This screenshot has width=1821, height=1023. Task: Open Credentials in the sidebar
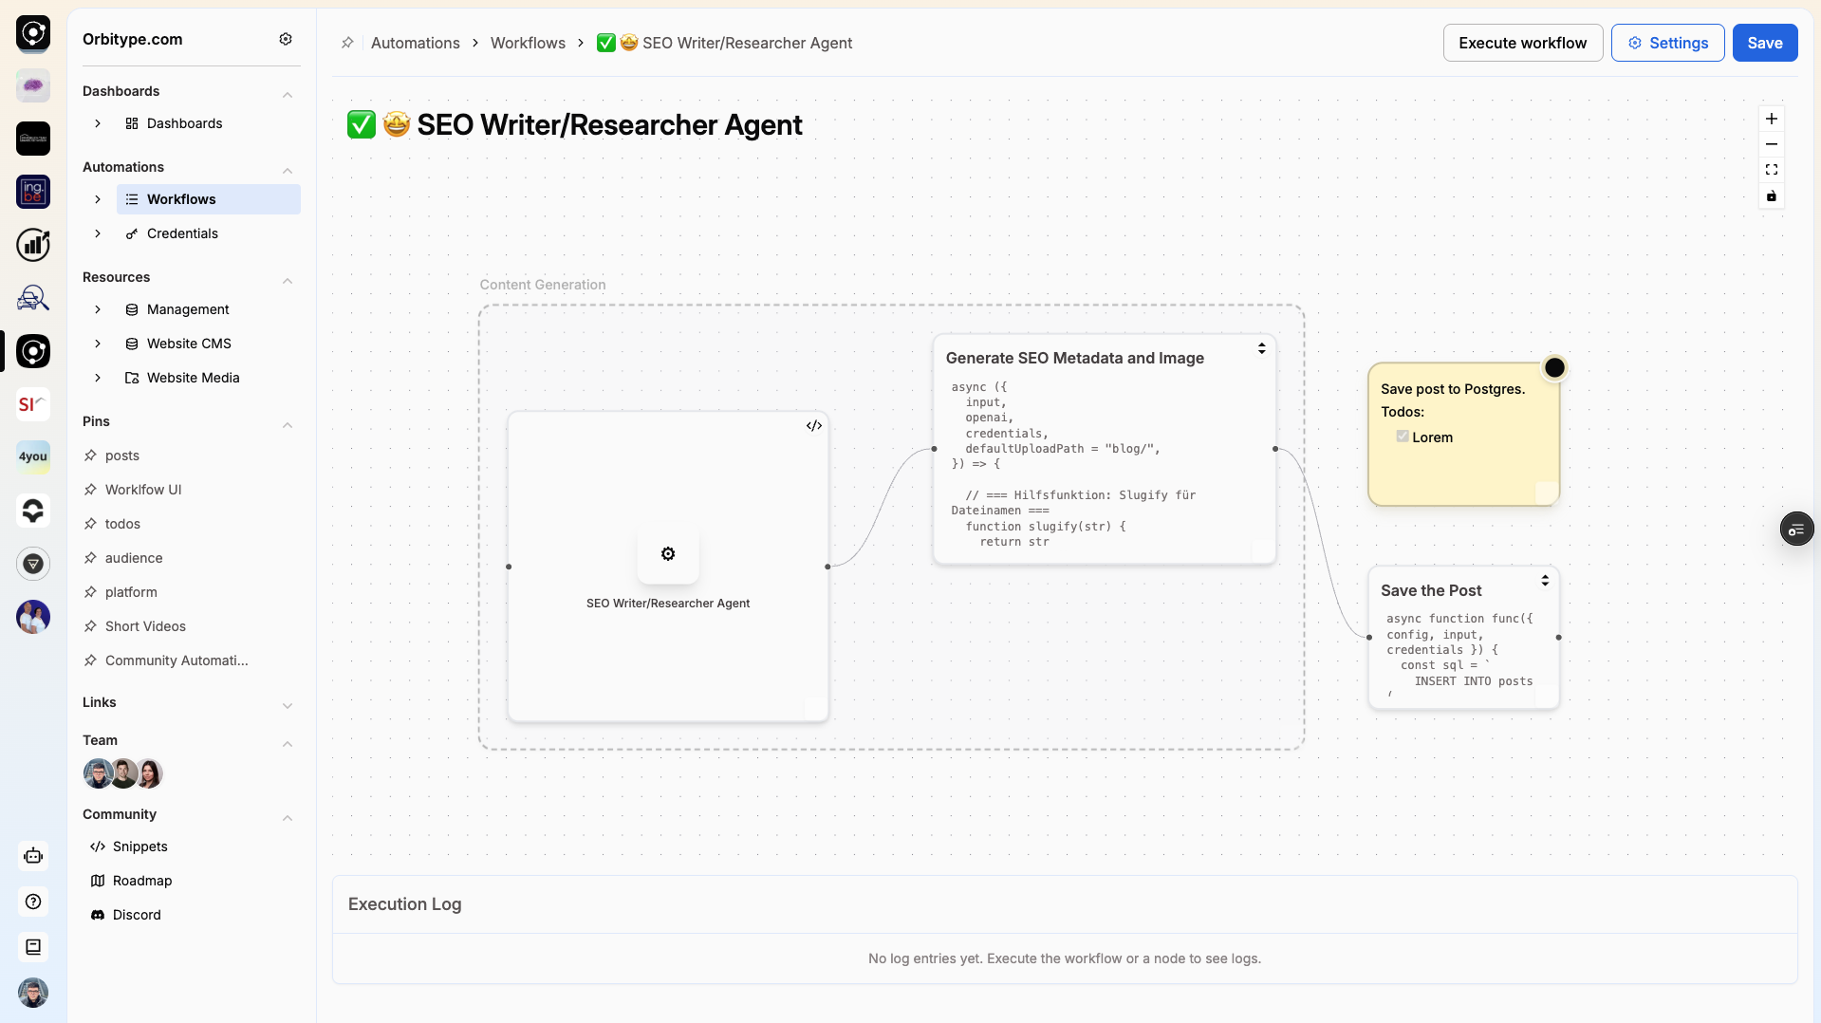(x=209, y=233)
